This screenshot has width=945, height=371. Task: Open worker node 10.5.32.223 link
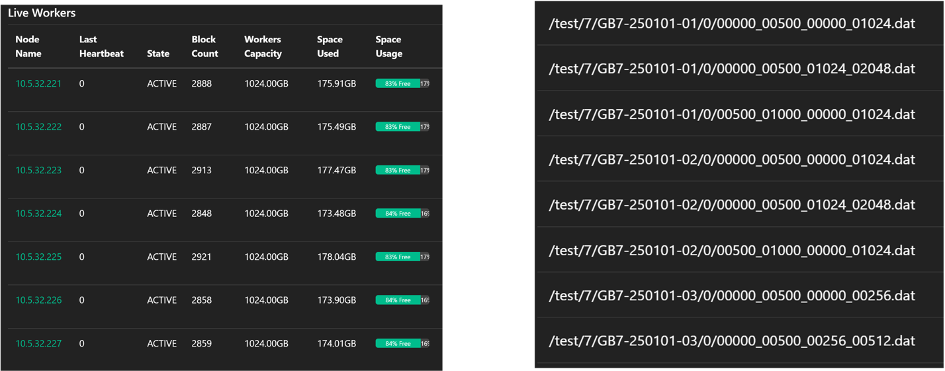38,171
